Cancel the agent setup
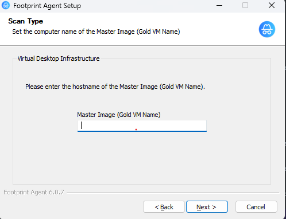286x219 pixels. point(256,207)
